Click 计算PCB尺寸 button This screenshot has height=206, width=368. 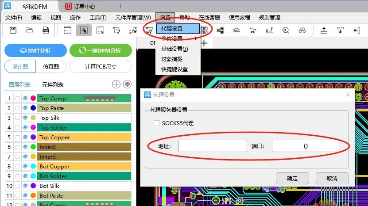click(101, 67)
